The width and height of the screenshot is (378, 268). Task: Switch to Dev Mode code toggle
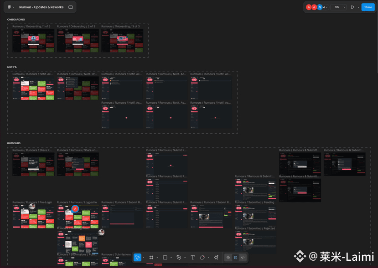243,258
